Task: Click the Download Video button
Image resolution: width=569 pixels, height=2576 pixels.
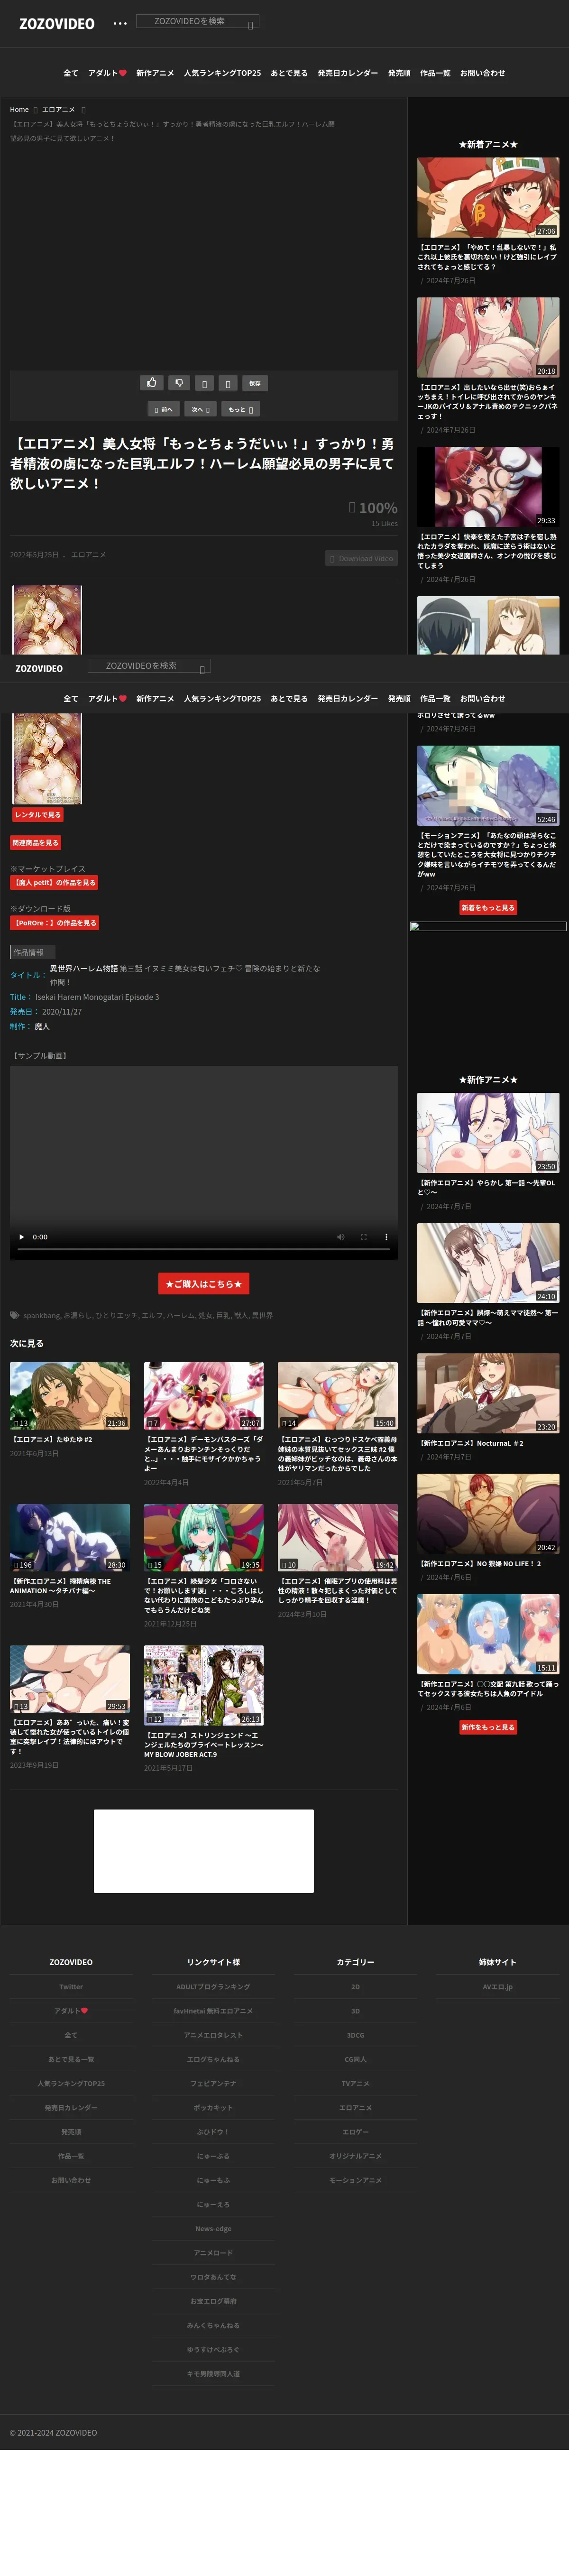Action: click(361, 558)
